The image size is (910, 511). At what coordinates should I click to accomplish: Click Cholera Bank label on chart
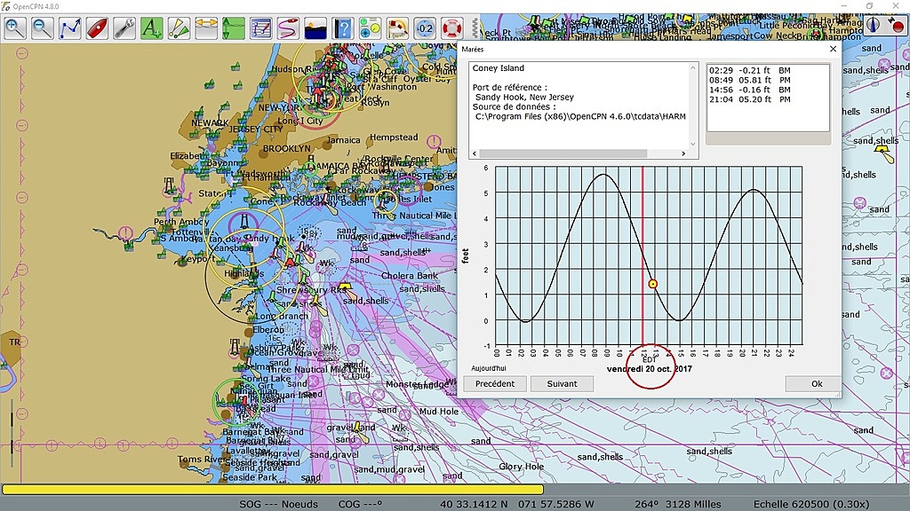(x=410, y=276)
